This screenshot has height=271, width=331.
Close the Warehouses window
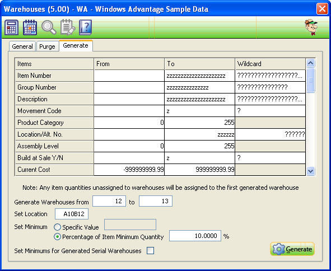(x=322, y=9)
